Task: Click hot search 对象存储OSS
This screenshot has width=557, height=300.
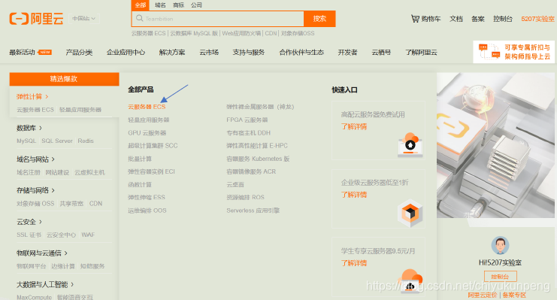Action: (298, 33)
